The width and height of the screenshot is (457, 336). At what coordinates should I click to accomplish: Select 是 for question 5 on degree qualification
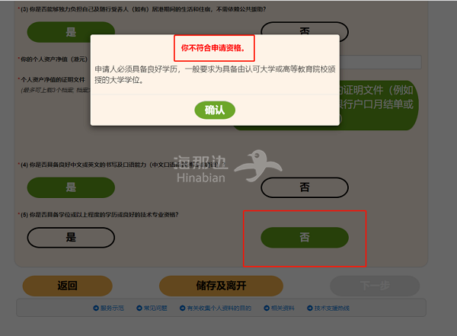point(71,238)
